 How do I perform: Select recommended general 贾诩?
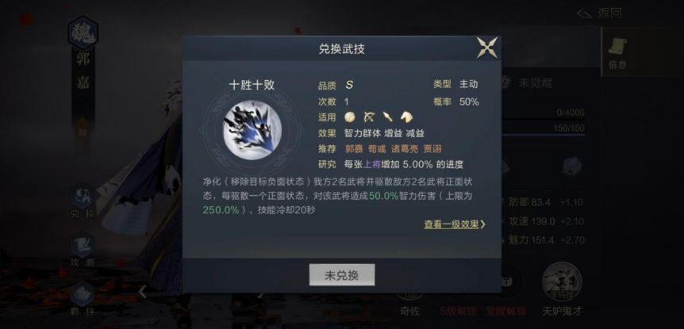(x=432, y=149)
